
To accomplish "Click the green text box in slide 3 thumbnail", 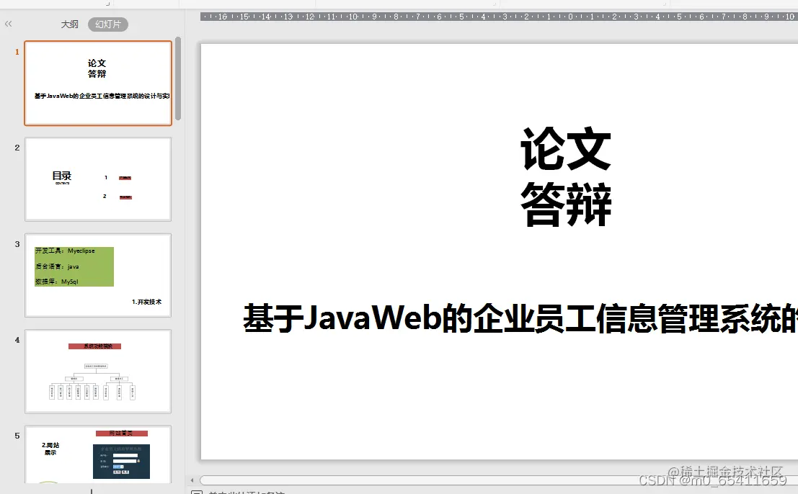I will (74, 266).
